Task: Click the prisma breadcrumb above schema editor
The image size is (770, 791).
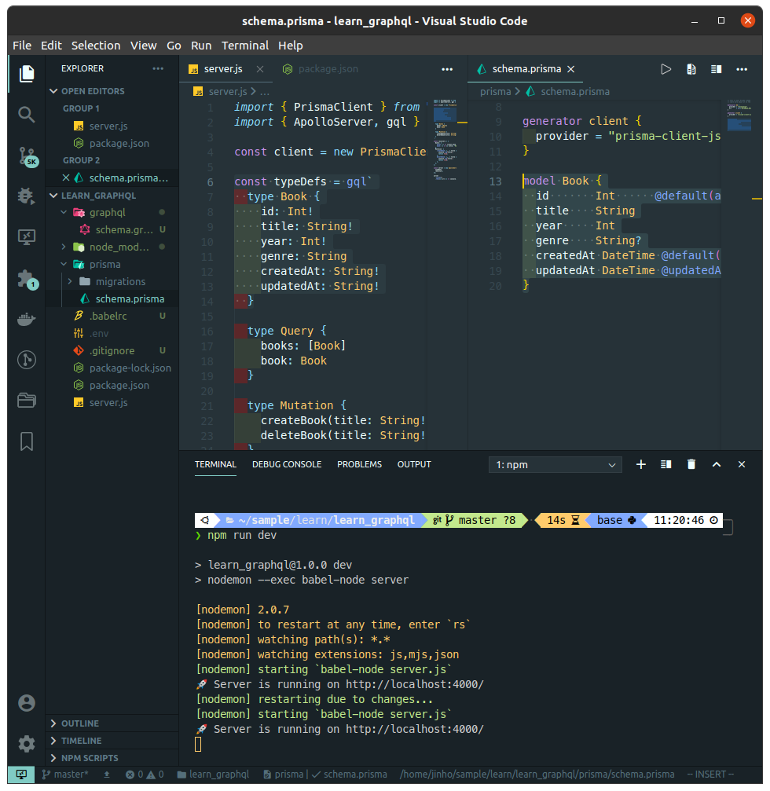Action: pos(496,91)
